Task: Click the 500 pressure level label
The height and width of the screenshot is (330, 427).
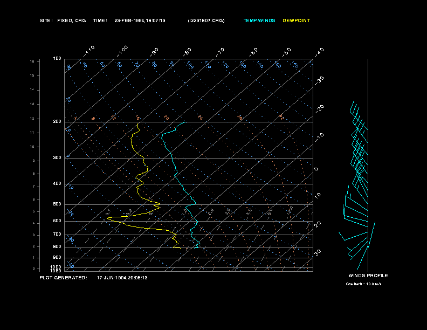Action: [x=57, y=204]
